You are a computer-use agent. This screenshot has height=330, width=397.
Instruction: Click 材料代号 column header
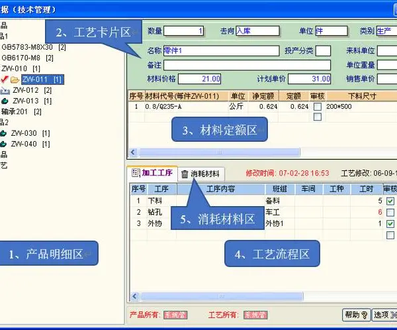(x=187, y=96)
